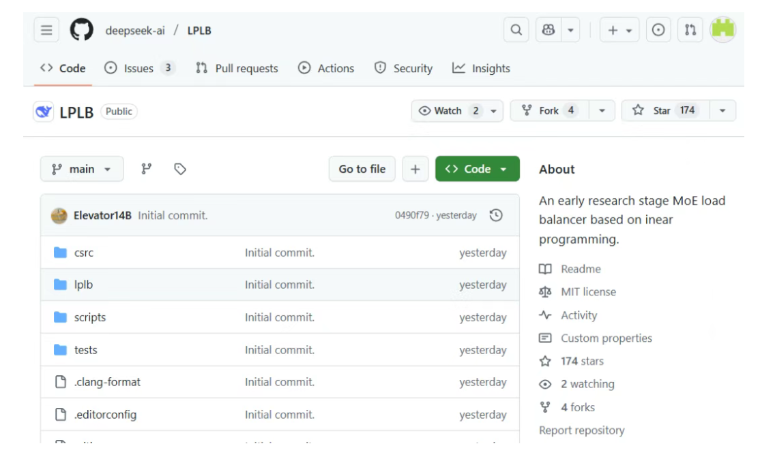760x463 pixels.
Task: Open the Copilot chat icon
Action: (x=549, y=30)
